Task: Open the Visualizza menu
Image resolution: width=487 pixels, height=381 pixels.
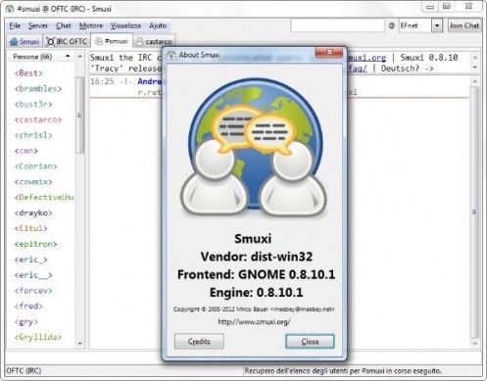Action: tap(125, 25)
